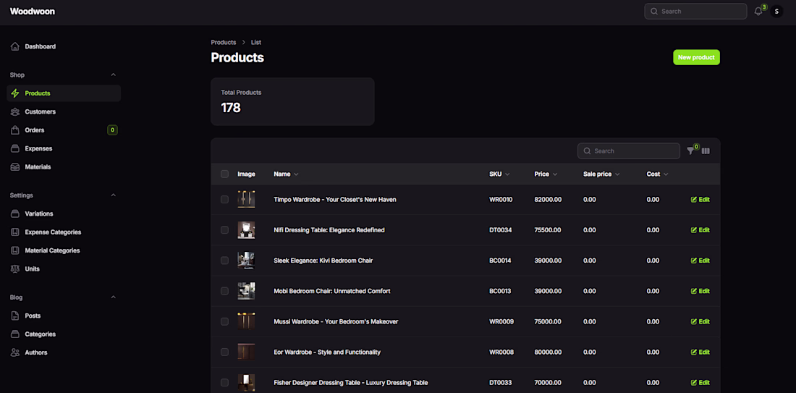Open the toggle columns icon

tap(706, 151)
